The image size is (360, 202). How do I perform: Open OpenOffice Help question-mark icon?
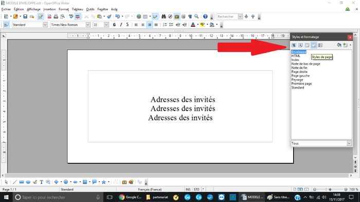pyautogui.click(x=205, y=16)
